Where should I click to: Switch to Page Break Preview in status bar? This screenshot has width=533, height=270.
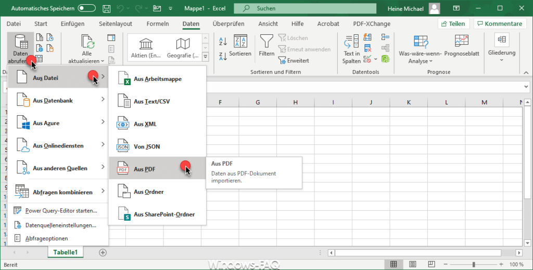pyautogui.click(x=431, y=264)
